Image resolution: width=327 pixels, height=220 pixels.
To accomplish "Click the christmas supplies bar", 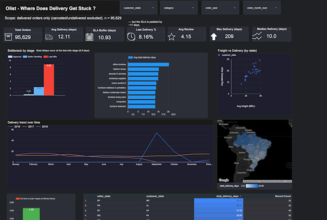I will click(143, 79).
